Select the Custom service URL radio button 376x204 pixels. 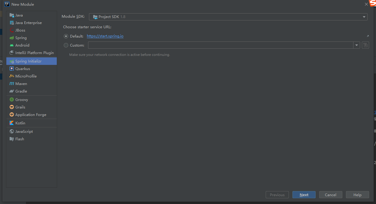(66, 45)
